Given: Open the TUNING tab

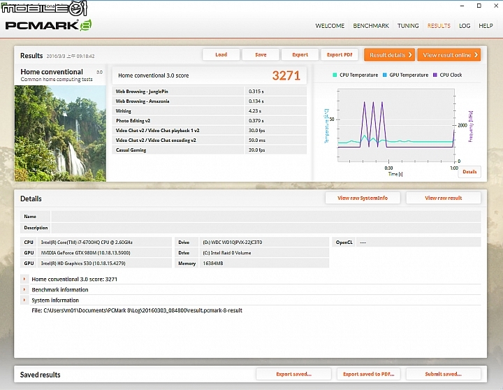Looking at the screenshot, I should [x=408, y=26].
